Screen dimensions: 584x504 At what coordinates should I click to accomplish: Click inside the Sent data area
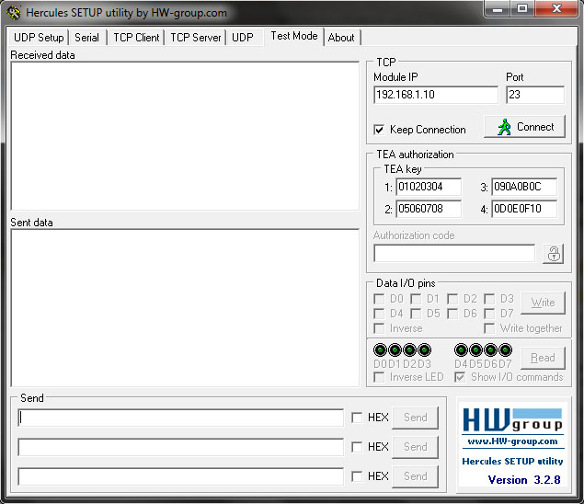pyautogui.click(x=185, y=308)
